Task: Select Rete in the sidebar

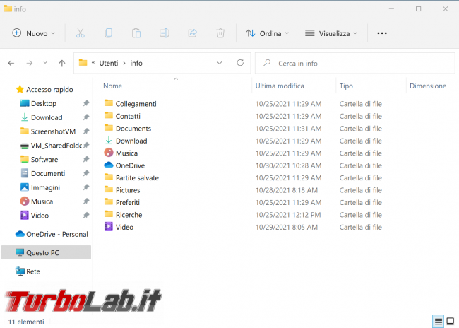Action: (28, 271)
